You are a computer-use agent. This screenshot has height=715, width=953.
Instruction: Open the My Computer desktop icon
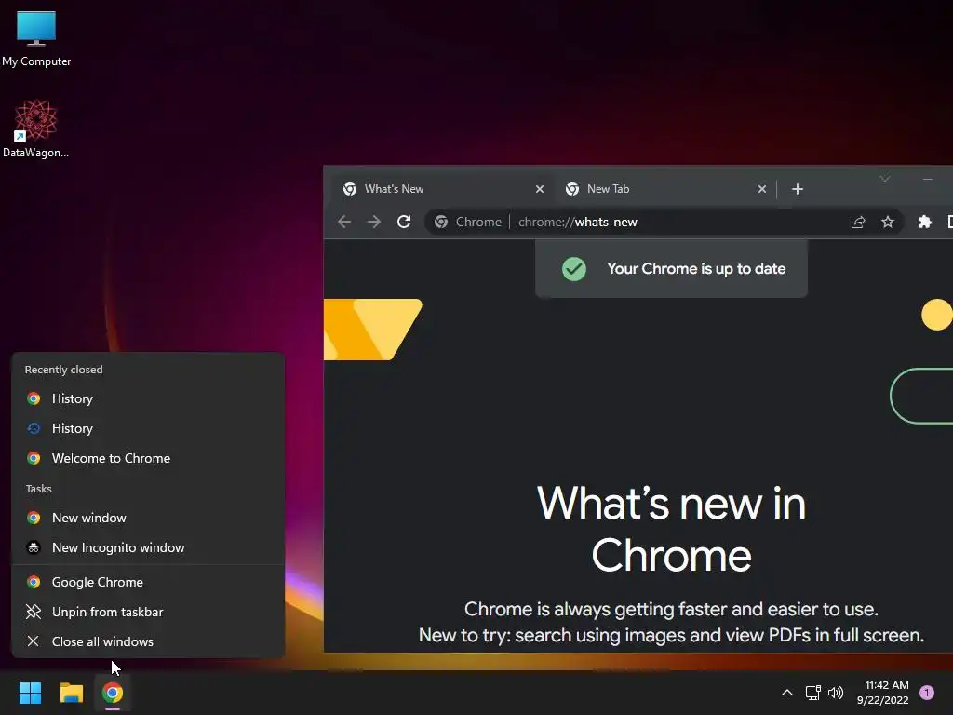tap(36, 39)
